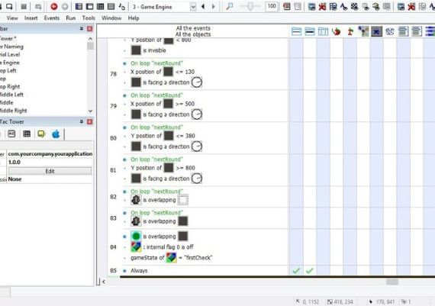Go to next frame arrow

(214, 7)
